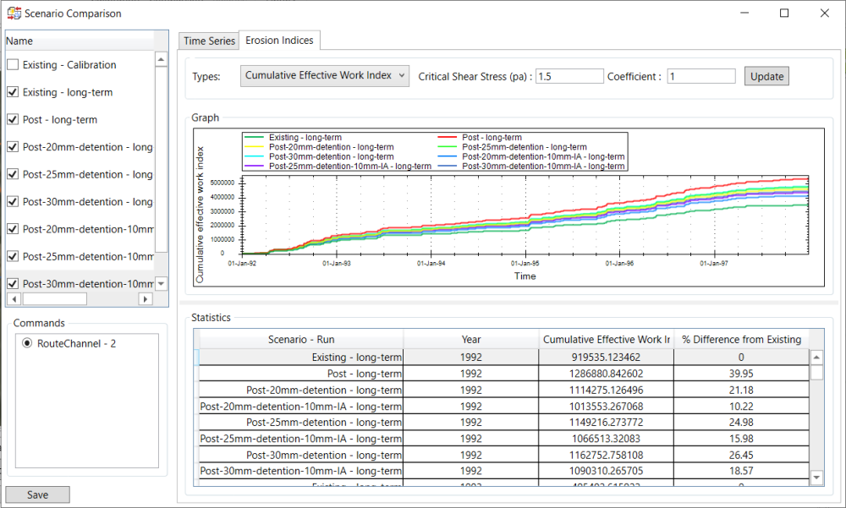Minimize the Scenario Comparison window
Screen dimensions: 846x508
[744, 14]
